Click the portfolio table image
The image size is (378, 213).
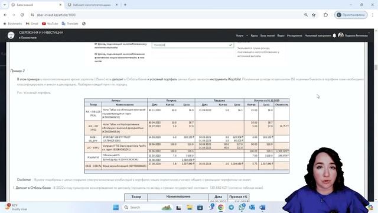pyautogui.click(x=187, y=135)
